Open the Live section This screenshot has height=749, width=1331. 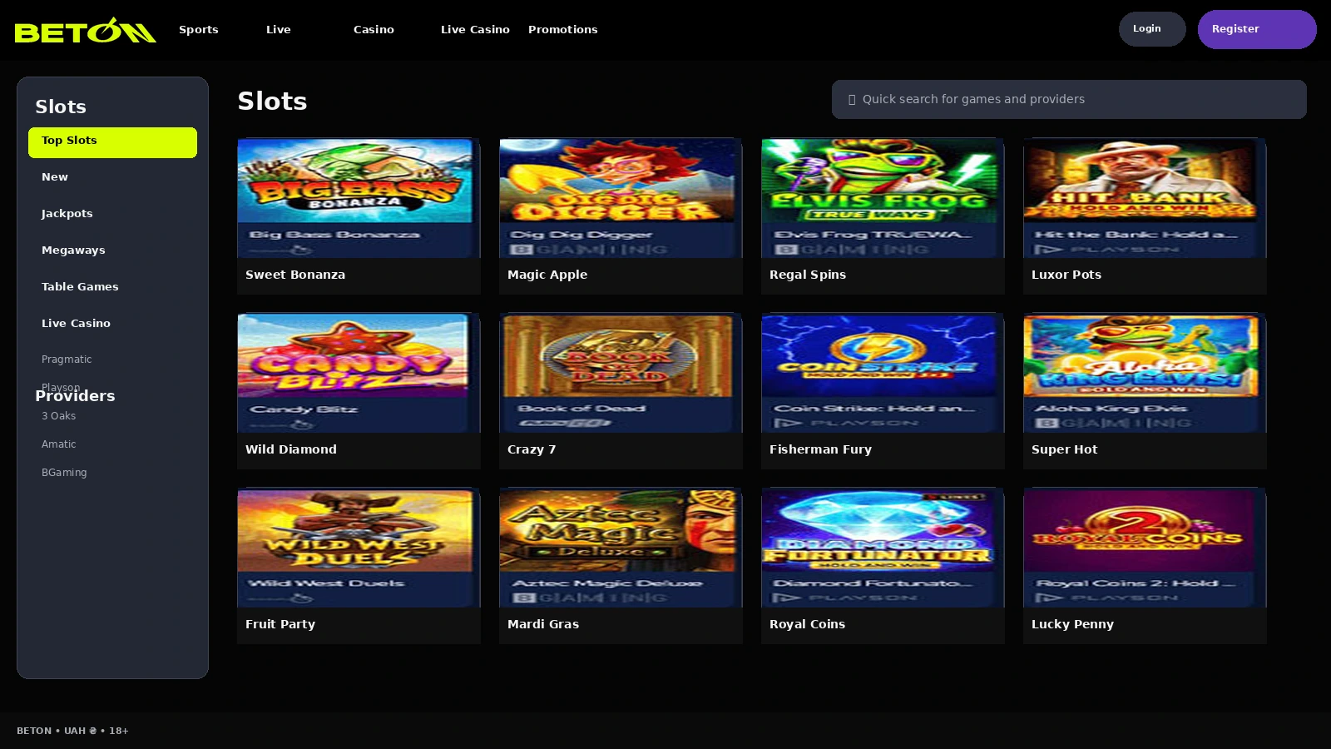(x=279, y=29)
